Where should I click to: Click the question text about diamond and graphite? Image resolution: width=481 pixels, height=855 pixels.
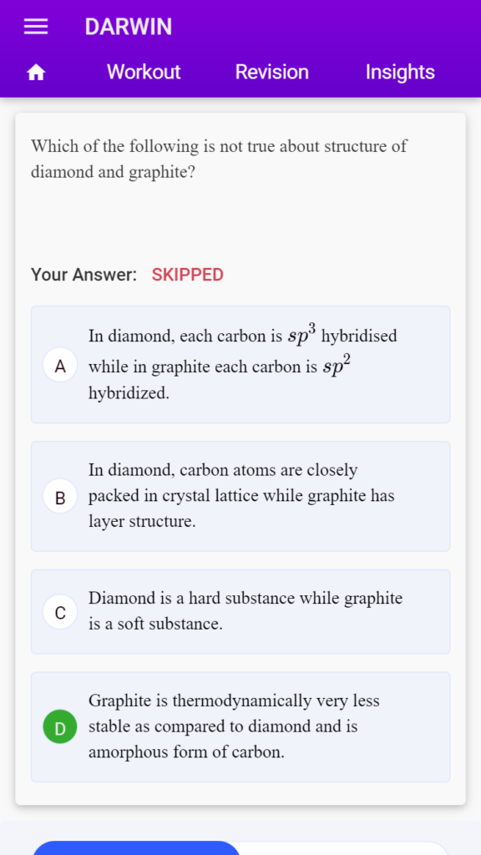click(x=219, y=159)
